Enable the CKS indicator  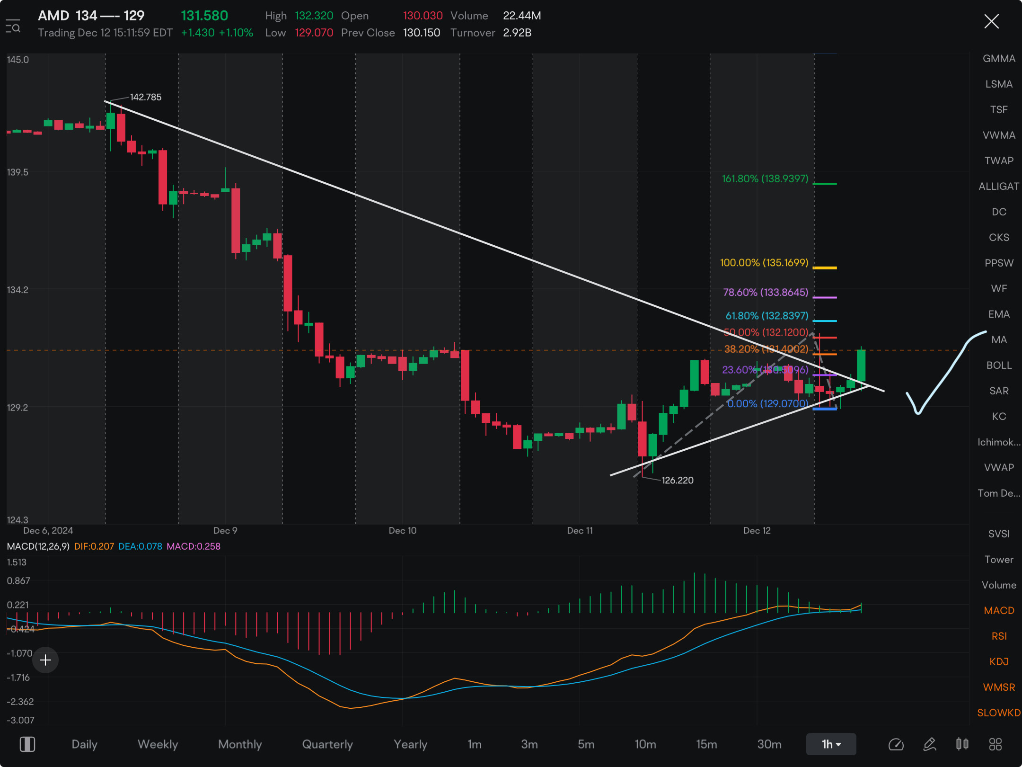999,238
